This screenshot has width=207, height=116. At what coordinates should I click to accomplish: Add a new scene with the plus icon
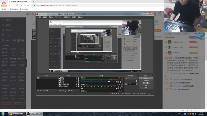(x=38, y=91)
